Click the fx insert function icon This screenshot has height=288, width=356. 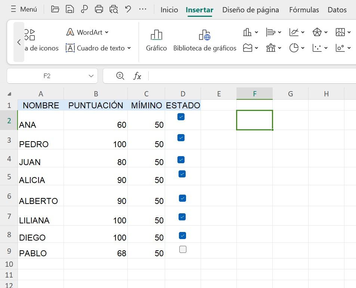click(x=137, y=76)
